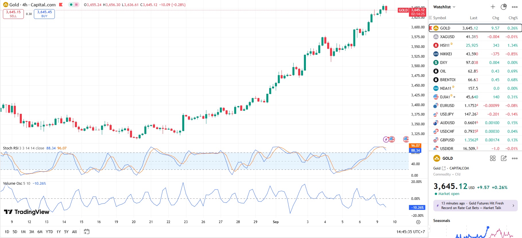522x238 pixels.
Task: Open chart axis settings gear icon
Action: pos(418,222)
